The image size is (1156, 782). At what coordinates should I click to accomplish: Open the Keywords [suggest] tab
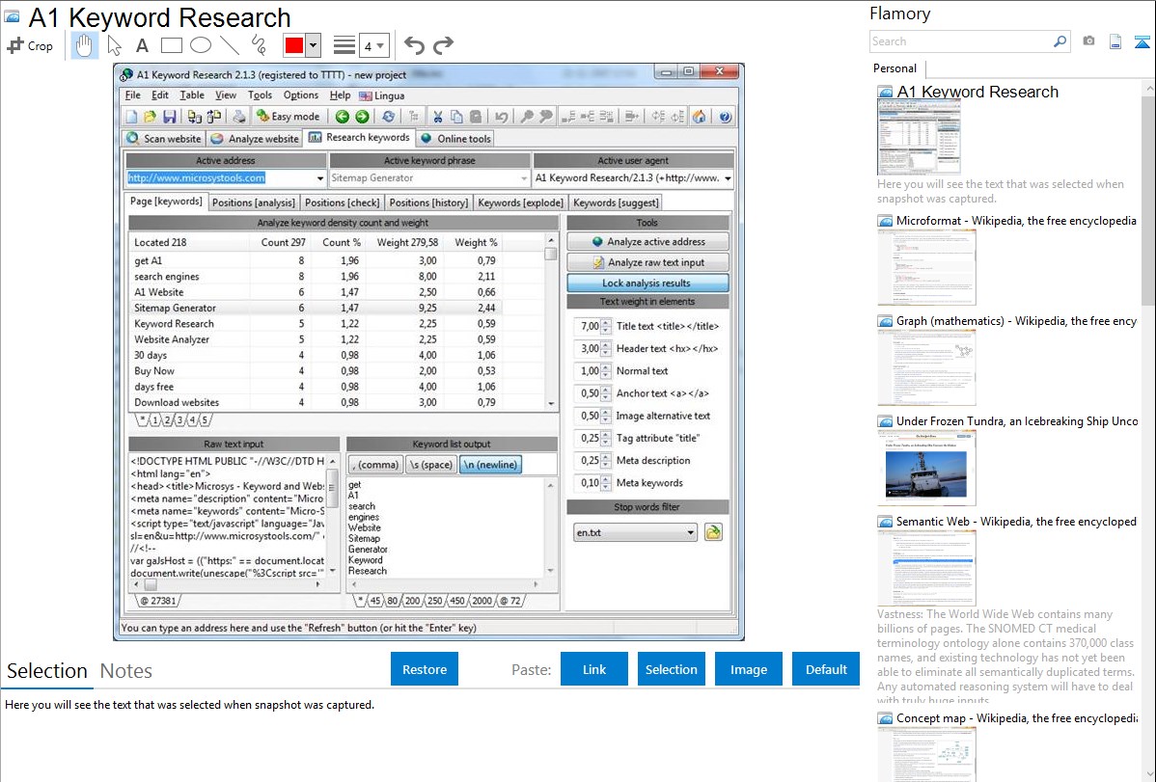click(x=617, y=202)
